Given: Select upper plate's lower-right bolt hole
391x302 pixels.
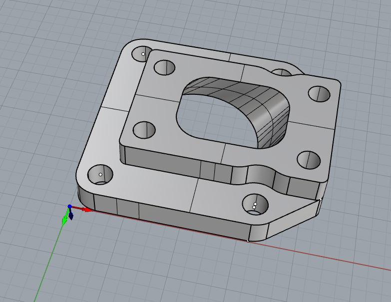Looking at the screenshot, I should click(308, 160).
